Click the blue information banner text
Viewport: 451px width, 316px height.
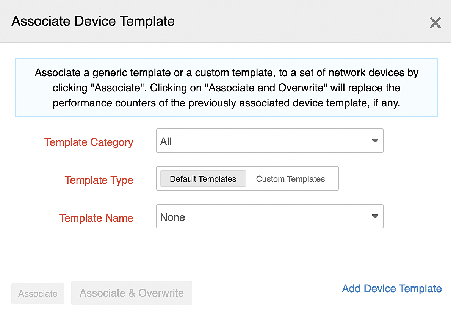pos(226,88)
